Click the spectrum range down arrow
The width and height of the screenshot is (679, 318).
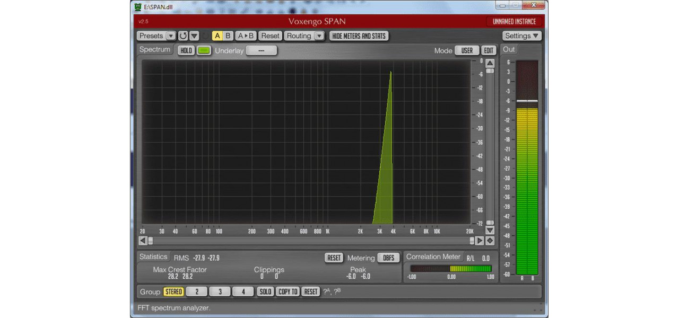click(x=490, y=230)
